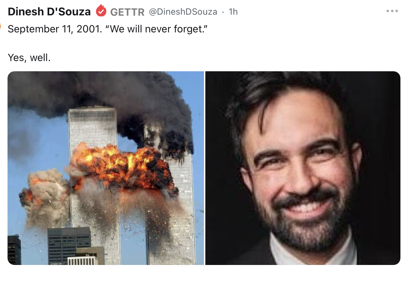Click the man's beard in the right photo
Screen dimensions: 410x281
click(x=301, y=225)
